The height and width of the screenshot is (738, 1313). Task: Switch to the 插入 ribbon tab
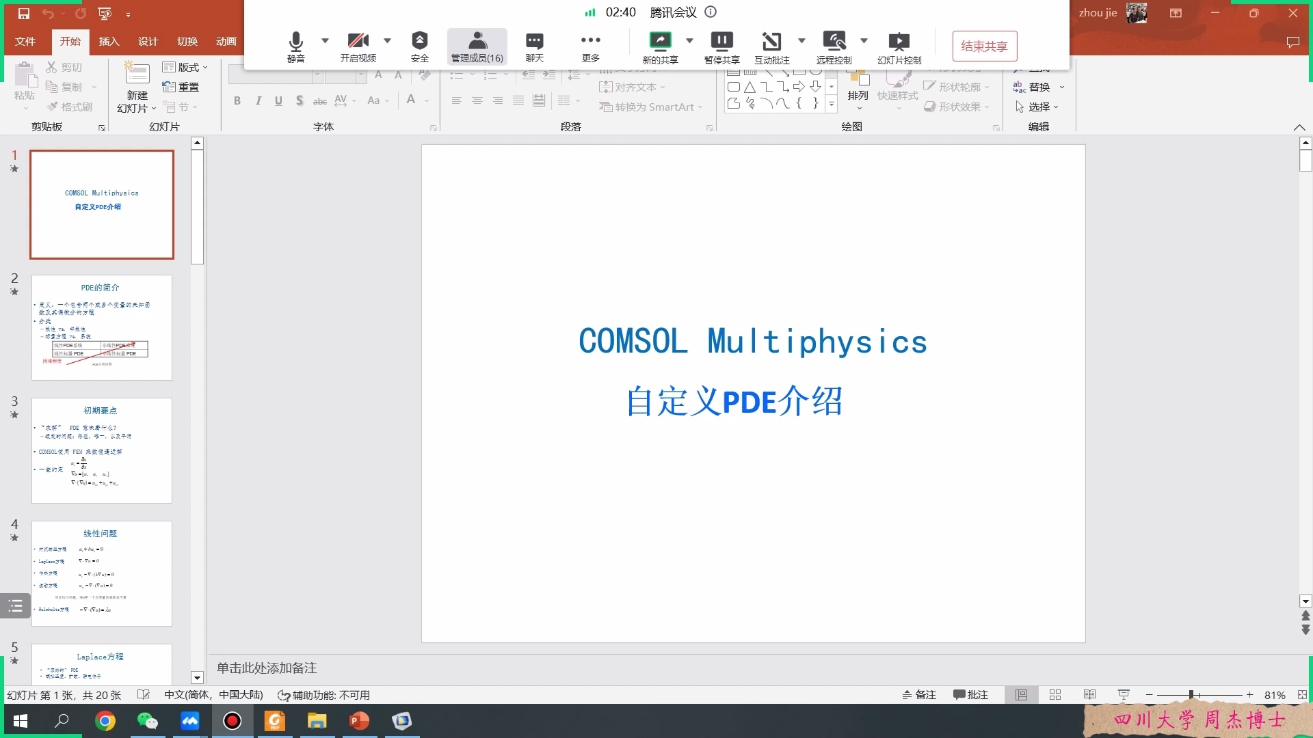tap(108, 41)
